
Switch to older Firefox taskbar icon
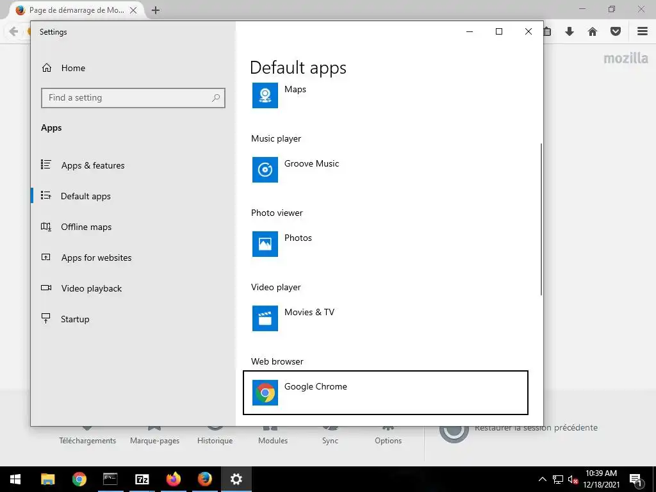coord(204,479)
